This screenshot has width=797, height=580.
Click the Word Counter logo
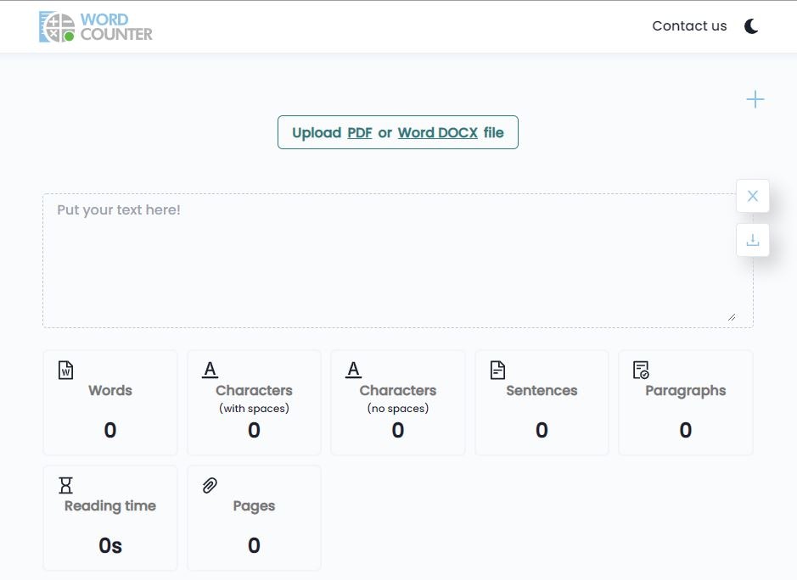pyautogui.click(x=96, y=27)
